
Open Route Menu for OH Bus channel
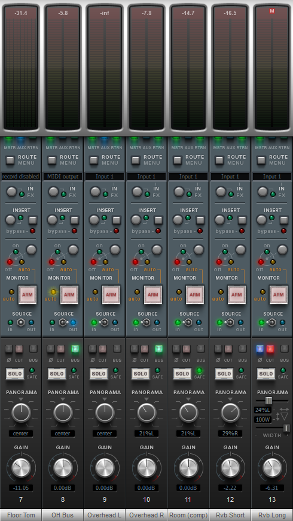(x=52, y=160)
